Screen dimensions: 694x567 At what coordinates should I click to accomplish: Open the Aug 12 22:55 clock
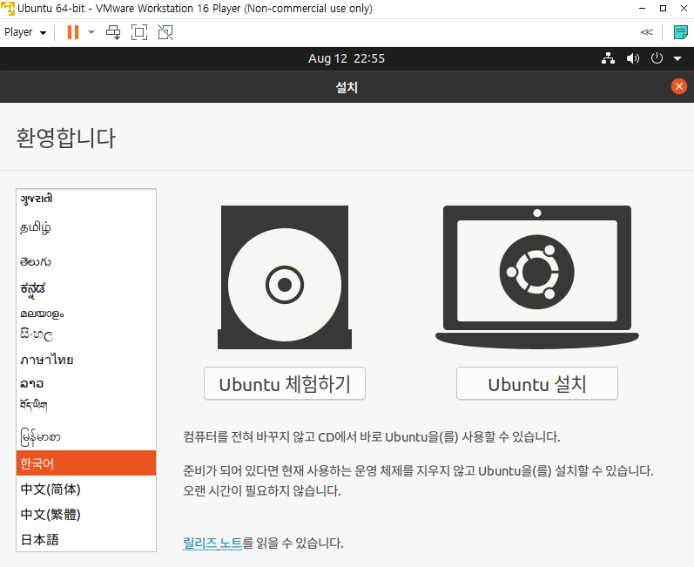347,58
